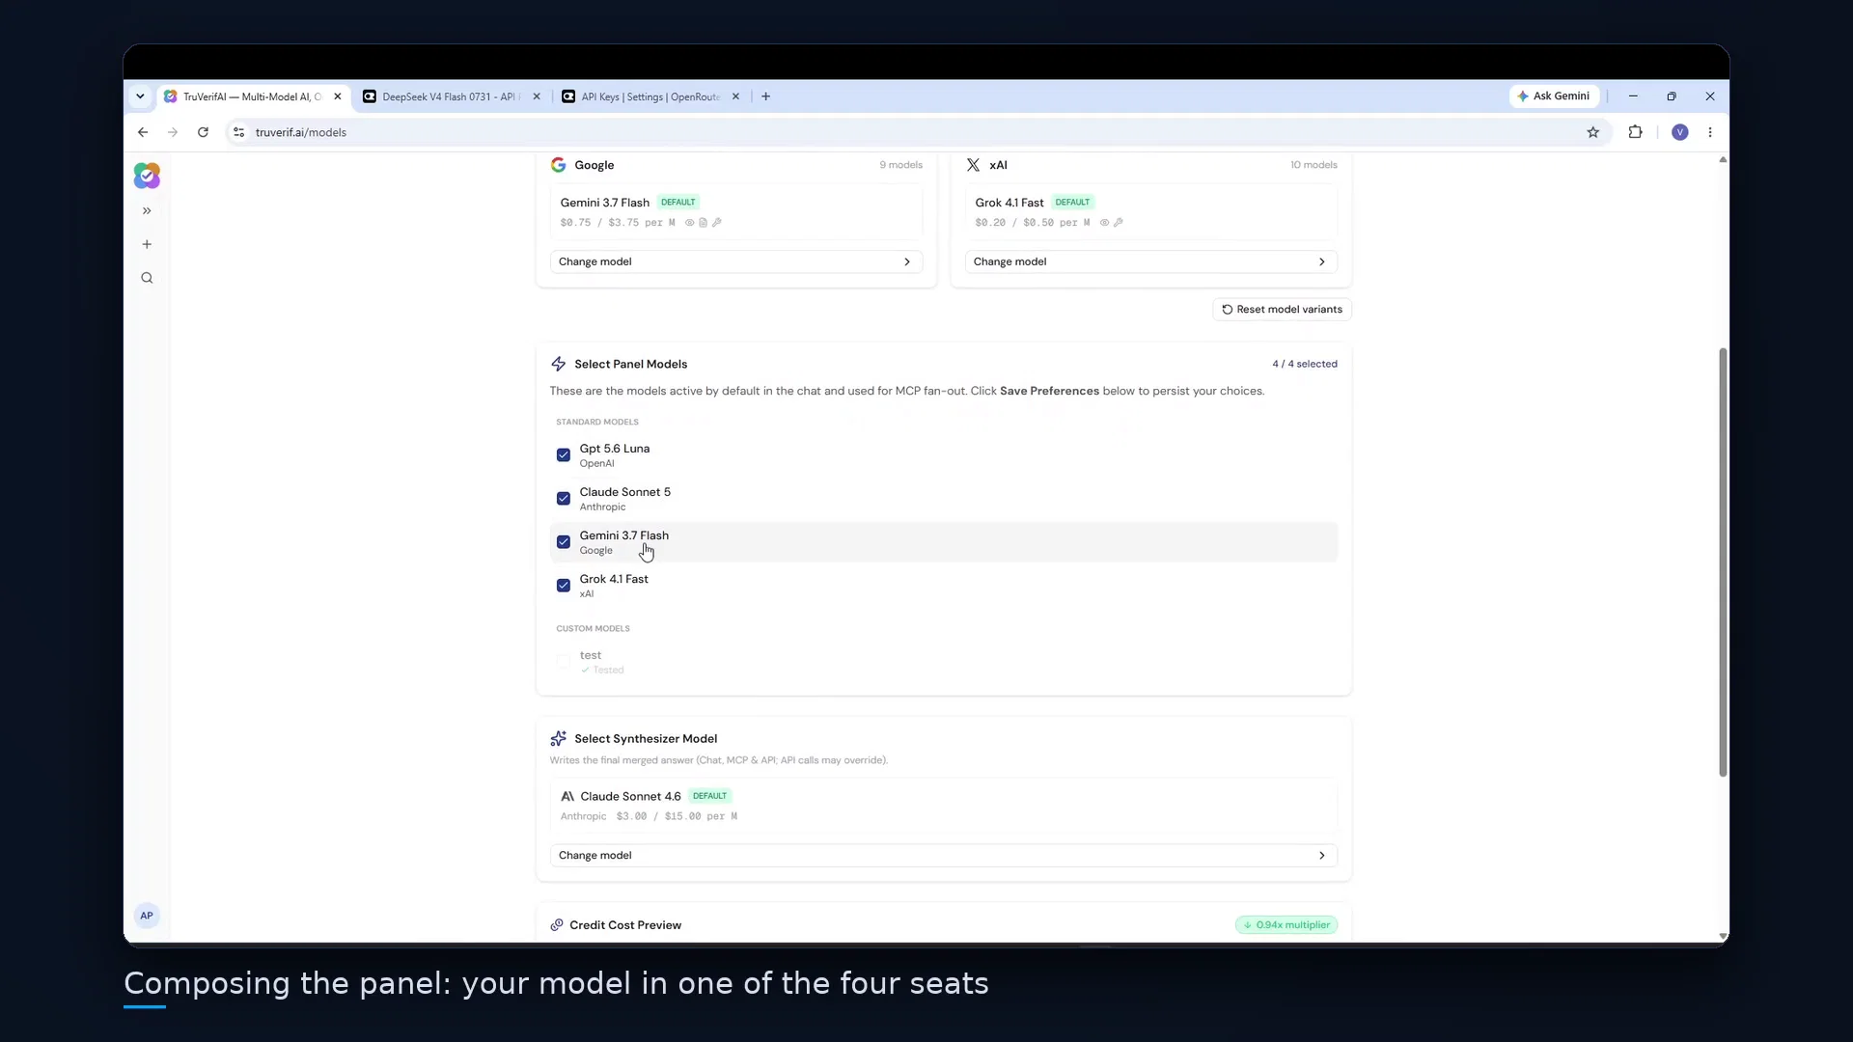
Task: Click sparkle icon beside Select Synthesizer Model
Action: pyautogui.click(x=558, y=739)
